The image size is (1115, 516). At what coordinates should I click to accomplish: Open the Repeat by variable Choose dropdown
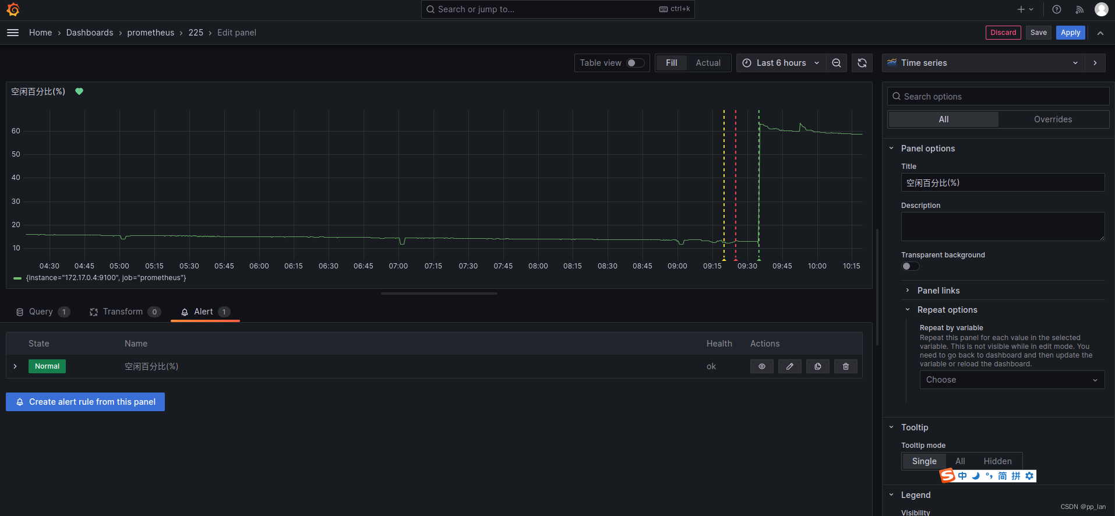1012,380
